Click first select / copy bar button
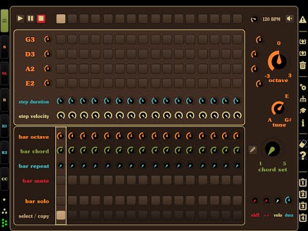The height and width of the screenshot is (231, 308). pos(61,215)
